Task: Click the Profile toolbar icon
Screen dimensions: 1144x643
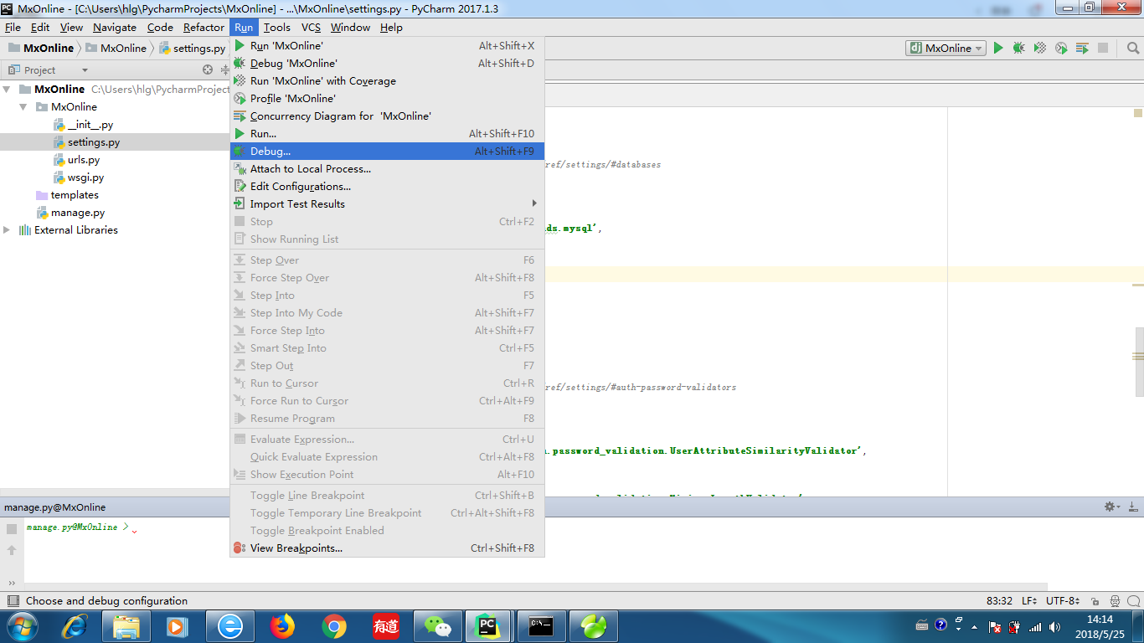Action: [1061, 49]
